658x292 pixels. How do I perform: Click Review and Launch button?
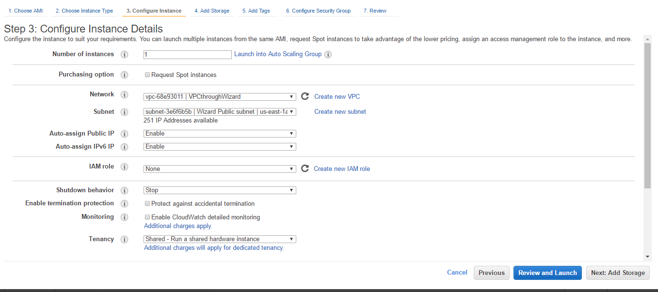coord(547,273)
